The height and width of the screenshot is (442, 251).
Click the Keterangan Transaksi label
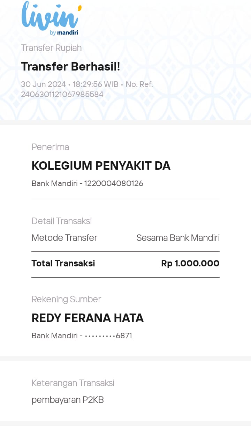(x=73, y=383)
